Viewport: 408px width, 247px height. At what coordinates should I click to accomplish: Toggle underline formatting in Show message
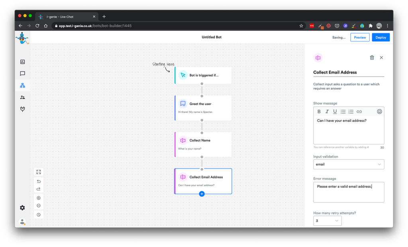335,112
